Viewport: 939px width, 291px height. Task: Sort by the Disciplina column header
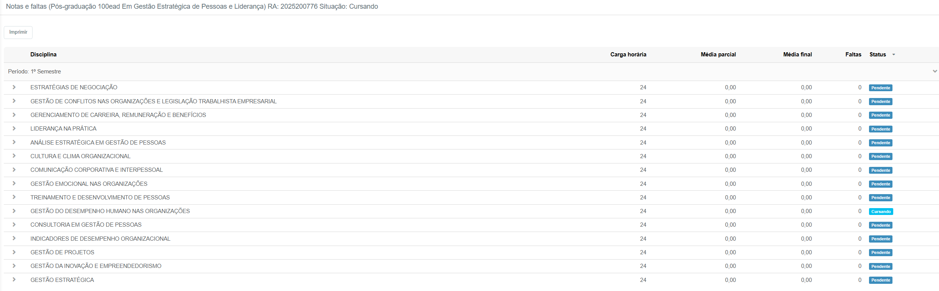coord(44,54)
